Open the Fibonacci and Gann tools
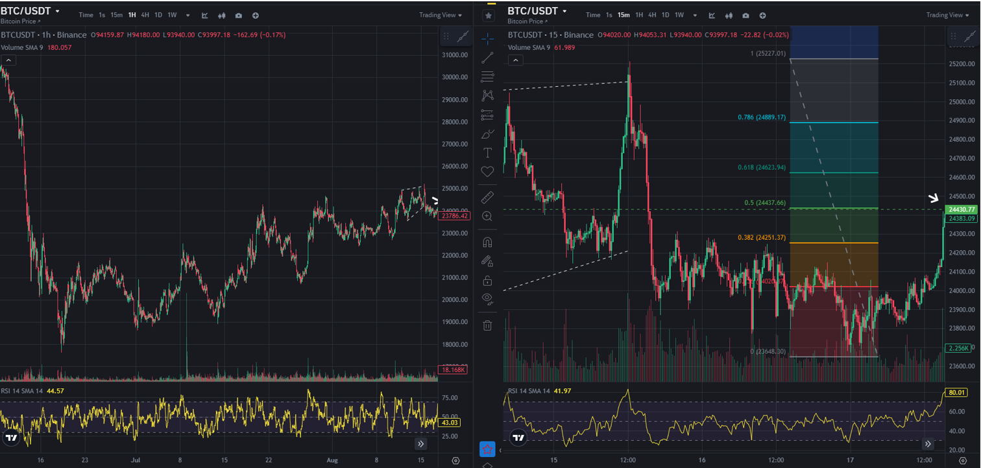981x468 pixels. 487,77
